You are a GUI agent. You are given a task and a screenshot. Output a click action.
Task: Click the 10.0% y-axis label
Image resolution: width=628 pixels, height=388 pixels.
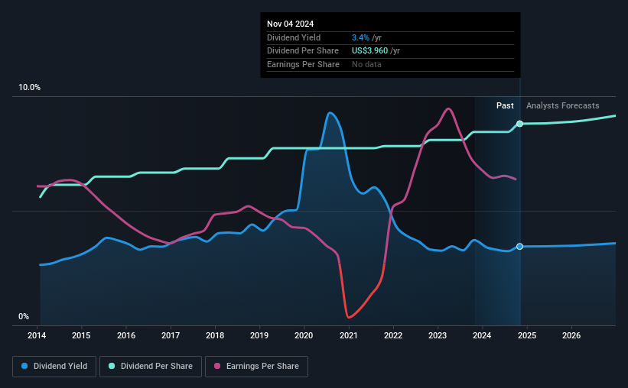(x=29, y=88)
